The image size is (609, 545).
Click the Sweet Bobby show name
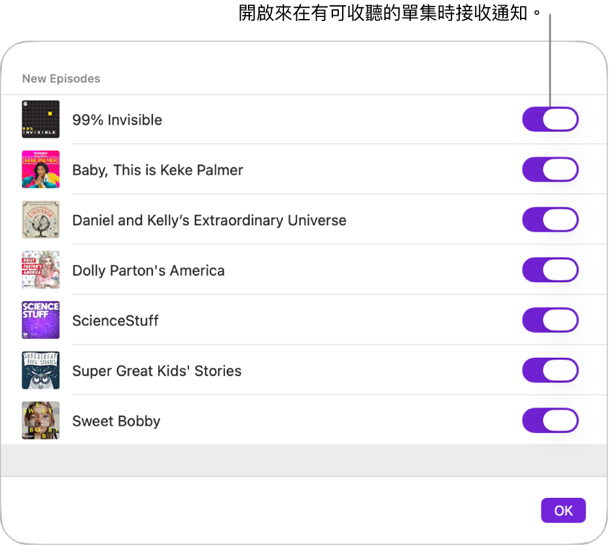pyautogui.click(x=116, y=421)
